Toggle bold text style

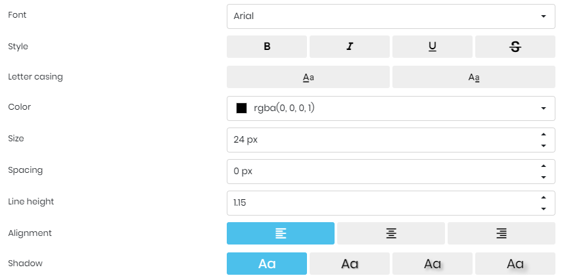pyautogui.click(x=267, y=47)
